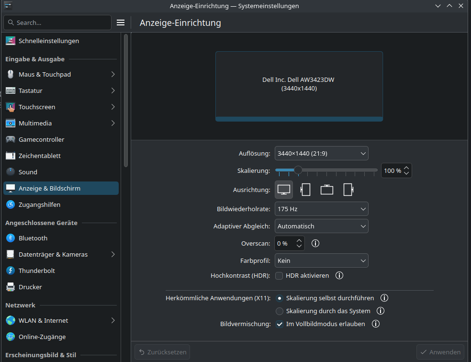Disable Im Vollbildmodus erlauben checkbox
This screenshot has width=471, height=362.
point(279,324)
